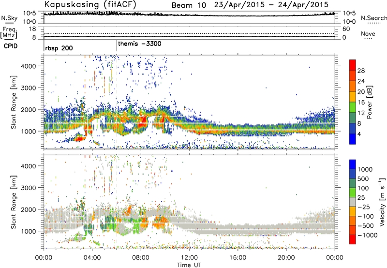
Task: Click the 'themis -3300' CPID marker text
Action: [x=140, y=44]
